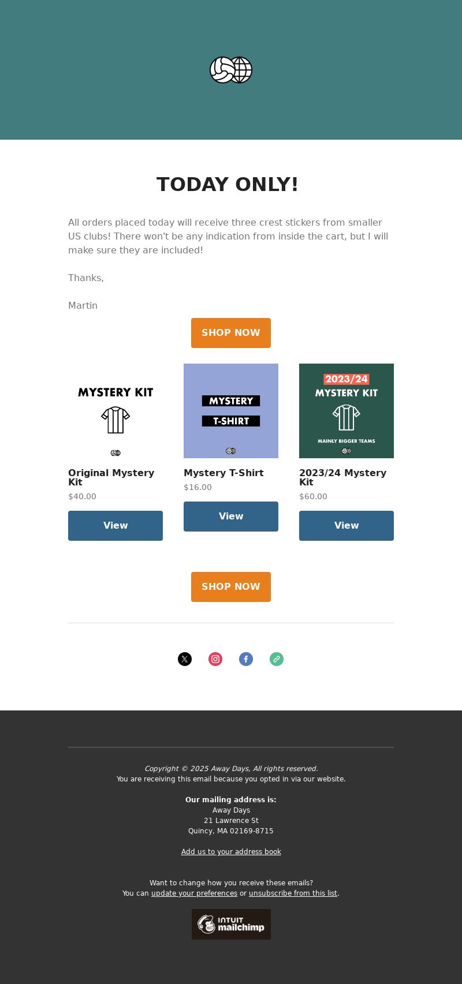The height and width of the screenshot is (984, 462).
Task: Open the Facebook social icon
Action: 246,659
